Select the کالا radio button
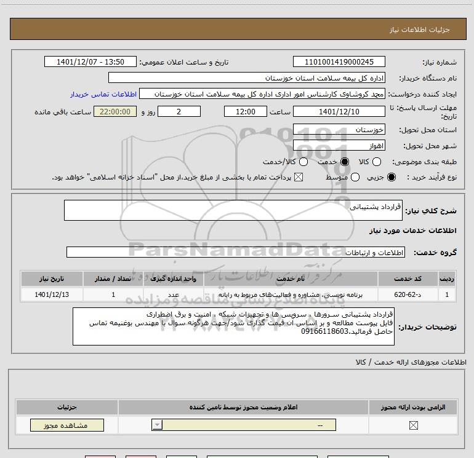 click(x=376, y=162)
